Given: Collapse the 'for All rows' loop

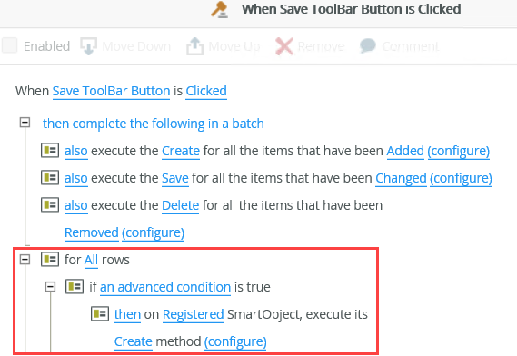Looking at the screenshot, I should click(x=25, y=260).
